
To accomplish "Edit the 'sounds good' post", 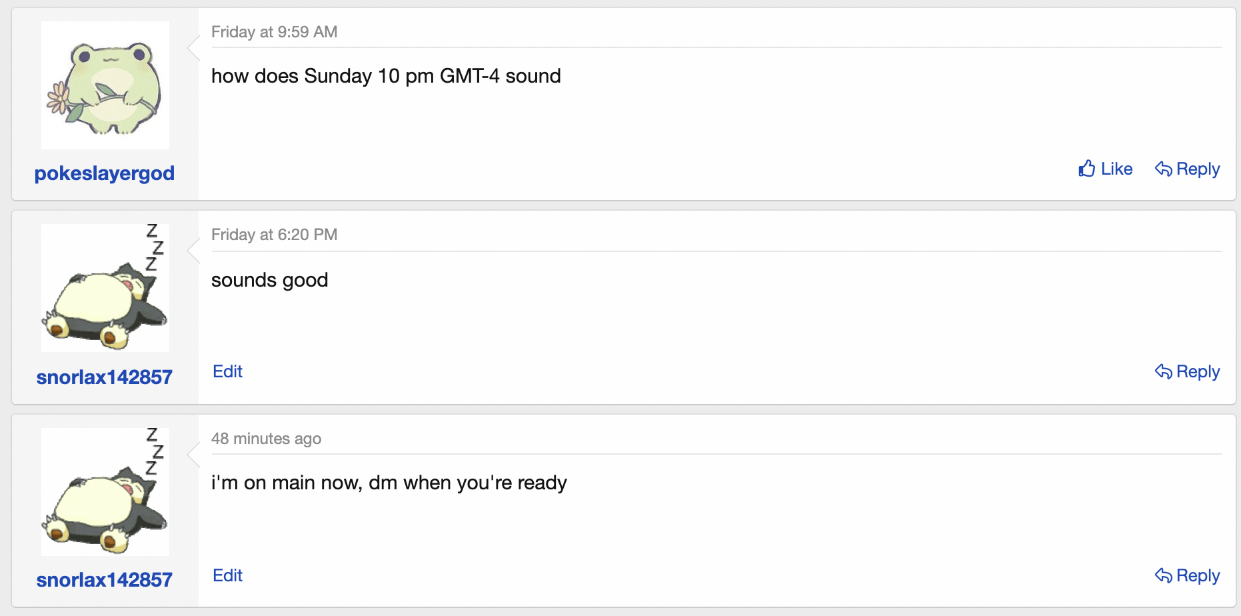I will [227, 371].
